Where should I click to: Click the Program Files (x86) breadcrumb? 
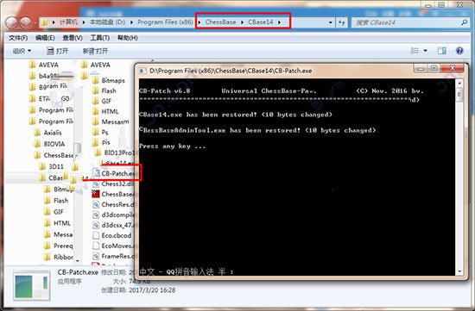[x=165, y=22]
